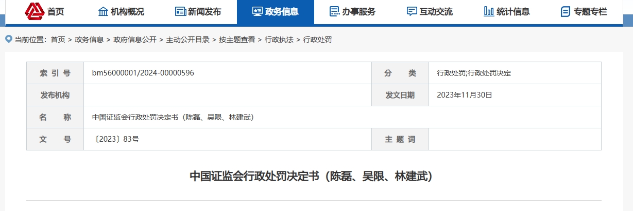Click the 分类 label cell
Screen dimensions: 633x211
click(400, 73)
